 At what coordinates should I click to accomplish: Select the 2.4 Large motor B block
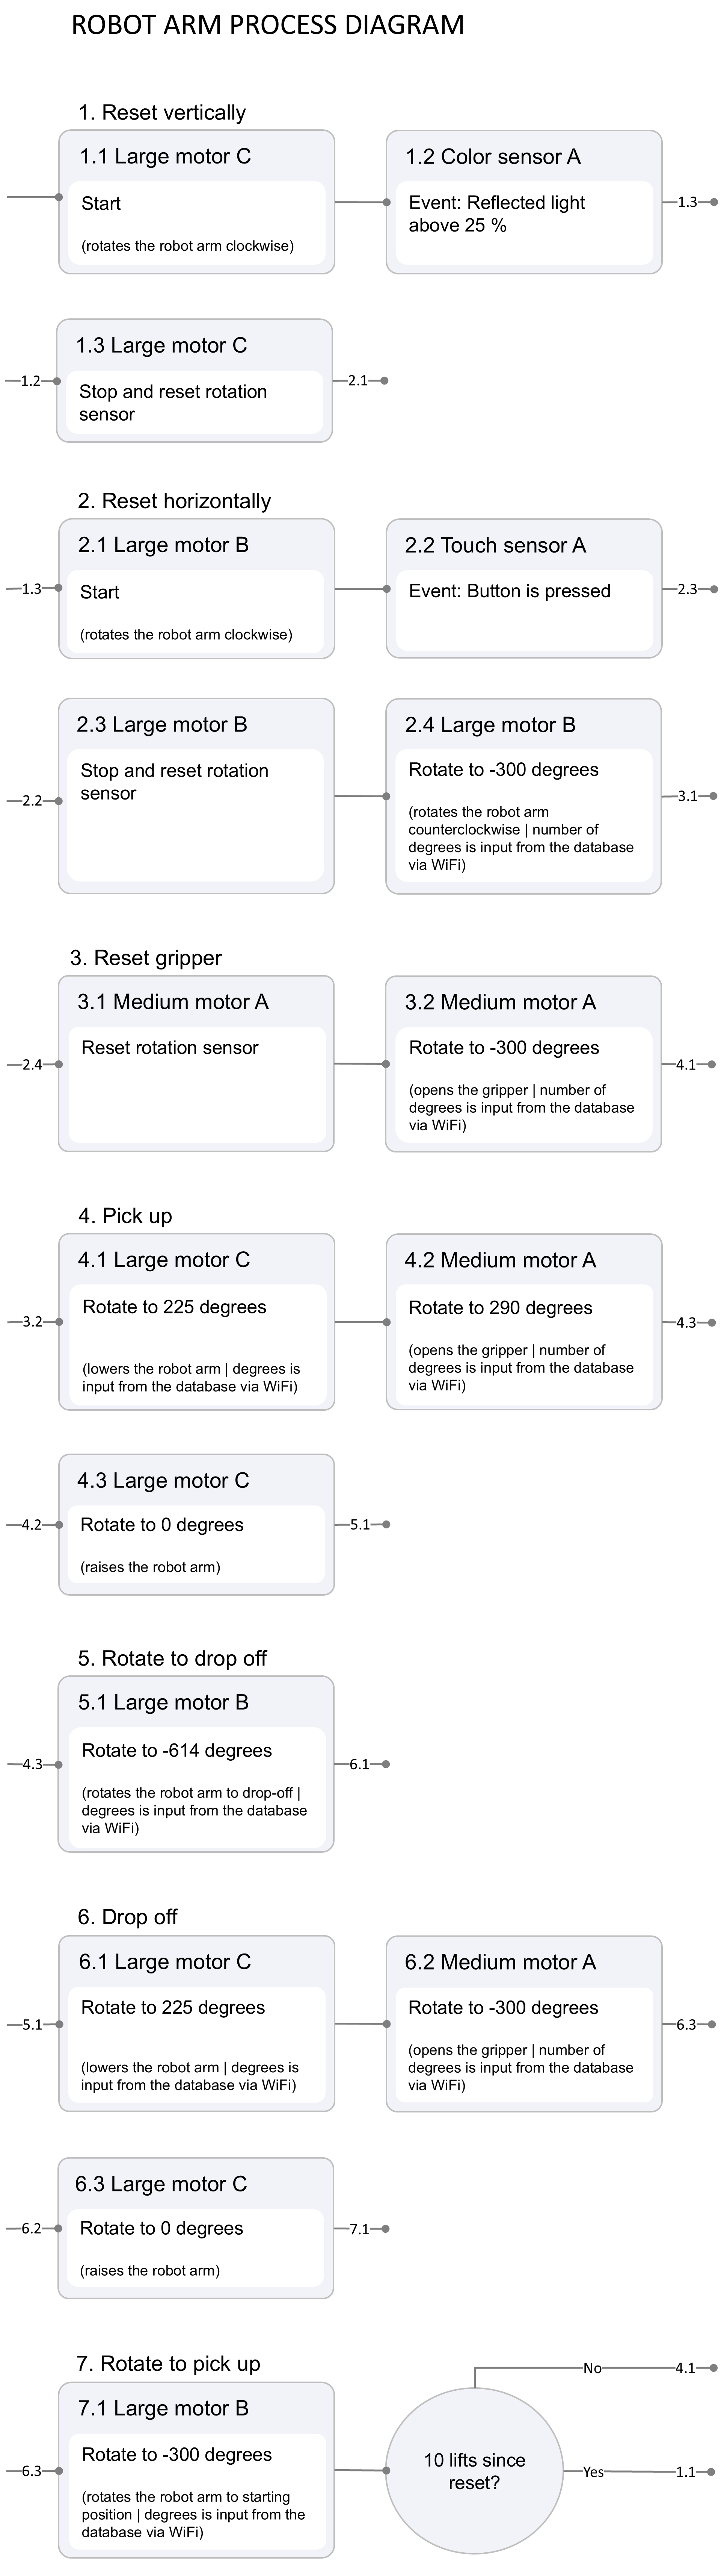point(523,796)
